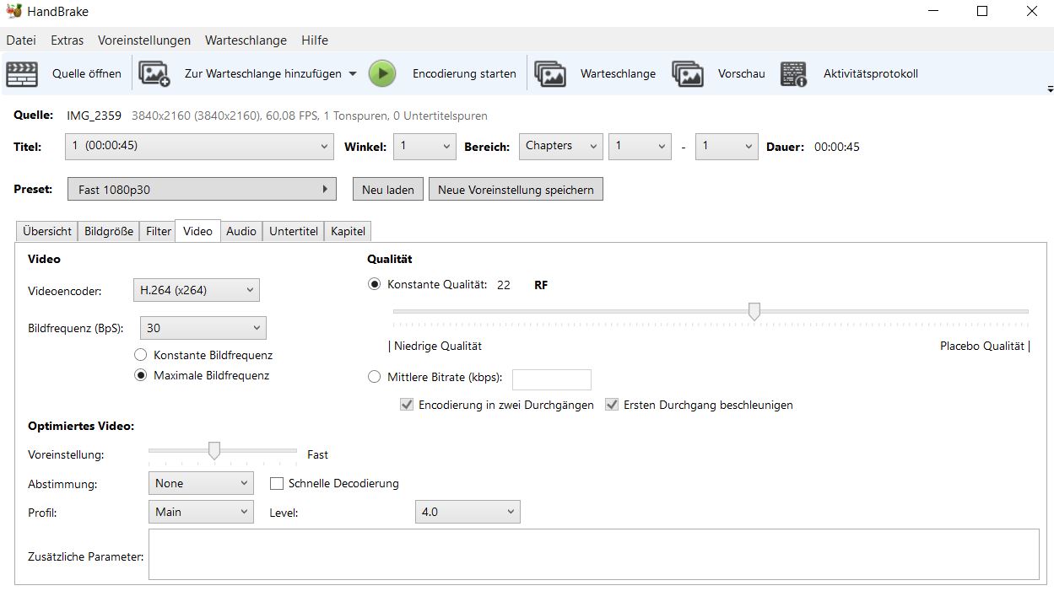This screenshot has width=1054, height=591.
Task: Click the HandBrake pineapple app icon
Action: click(x=14, y=12)
